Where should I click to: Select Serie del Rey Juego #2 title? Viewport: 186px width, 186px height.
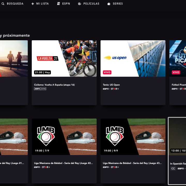64,163
